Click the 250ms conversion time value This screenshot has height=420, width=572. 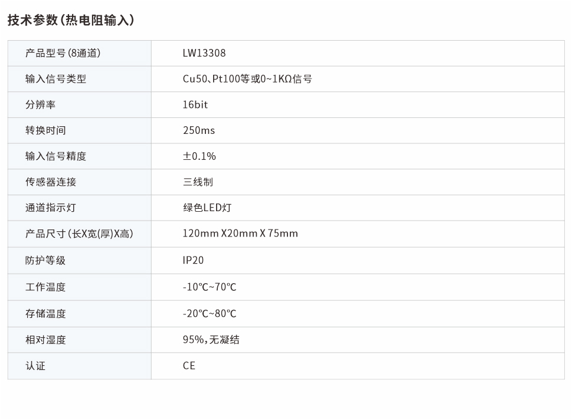pyautogui.click(x=199, y=130)
